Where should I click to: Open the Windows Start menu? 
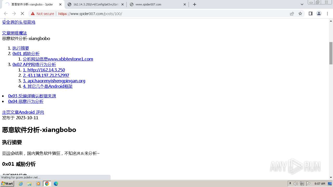click(x=7, y=184)
